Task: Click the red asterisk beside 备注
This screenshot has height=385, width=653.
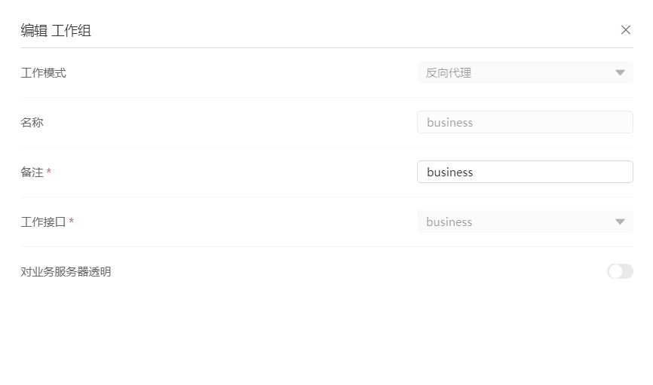Action: (49, 173)
